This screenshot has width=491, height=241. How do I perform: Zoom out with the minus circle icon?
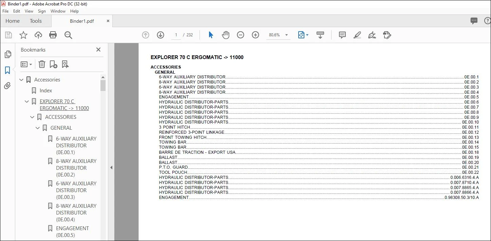pos(241,35)
